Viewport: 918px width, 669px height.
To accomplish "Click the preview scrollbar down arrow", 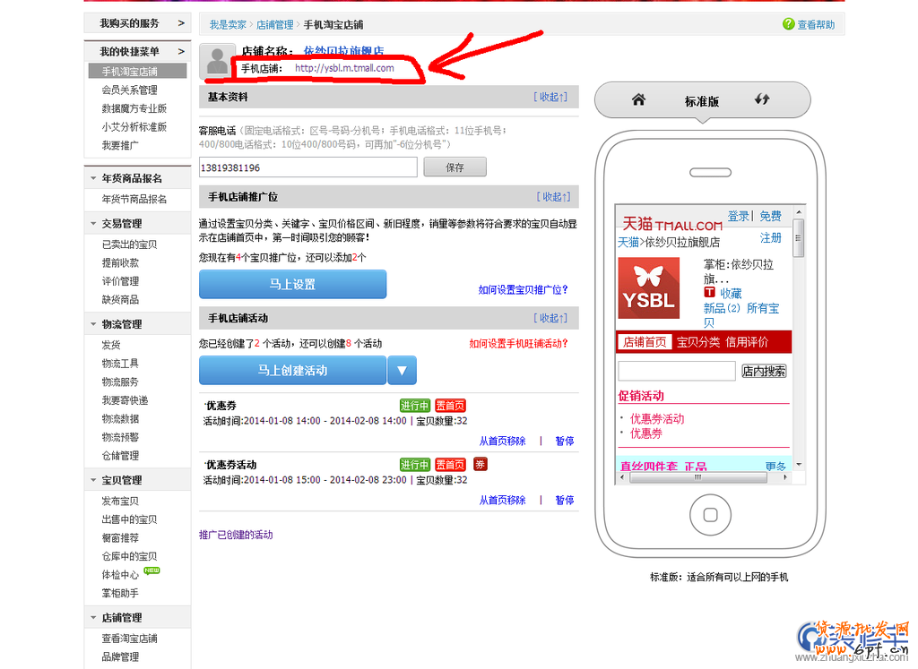I will pyautogui.click(x=799, y=465).
